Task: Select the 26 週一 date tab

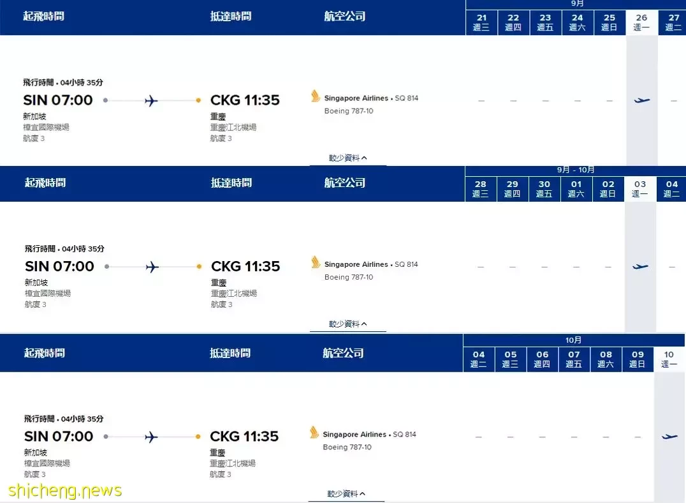Action: point(641,22)
